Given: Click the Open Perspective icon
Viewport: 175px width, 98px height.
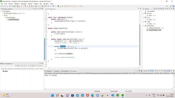Looking at the screenshot, I should (171, 6).
